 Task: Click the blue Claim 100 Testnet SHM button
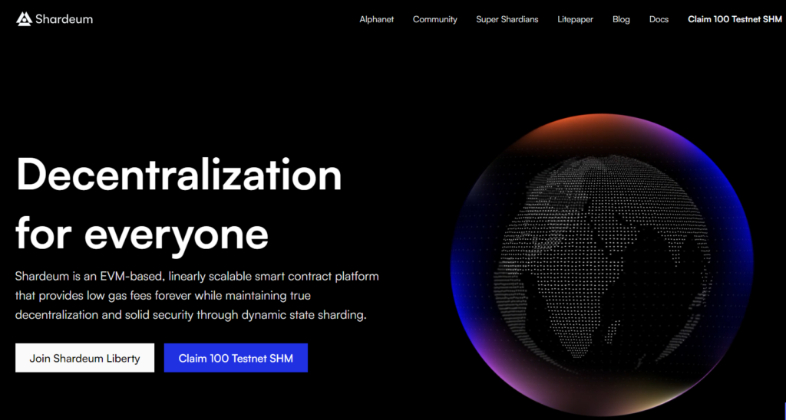[x=236, y=358]
